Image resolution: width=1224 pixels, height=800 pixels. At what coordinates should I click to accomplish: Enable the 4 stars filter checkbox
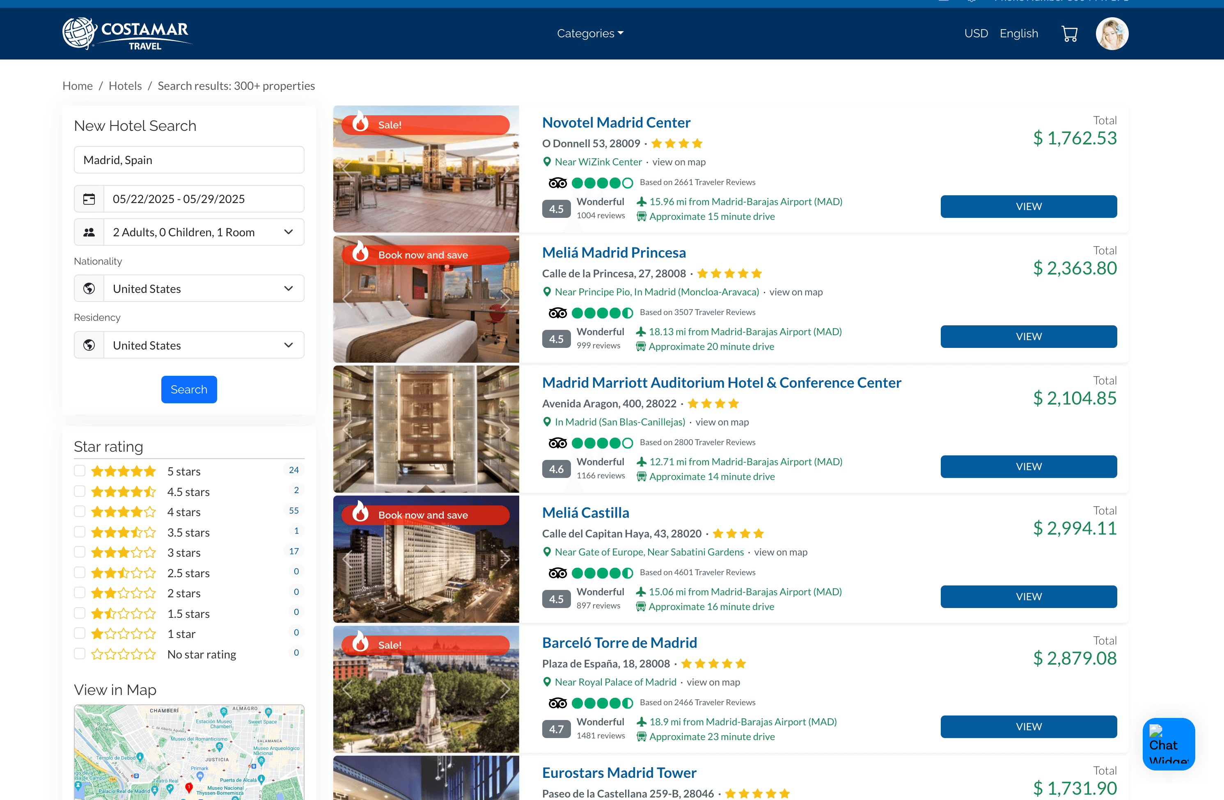tap(80, 512)
